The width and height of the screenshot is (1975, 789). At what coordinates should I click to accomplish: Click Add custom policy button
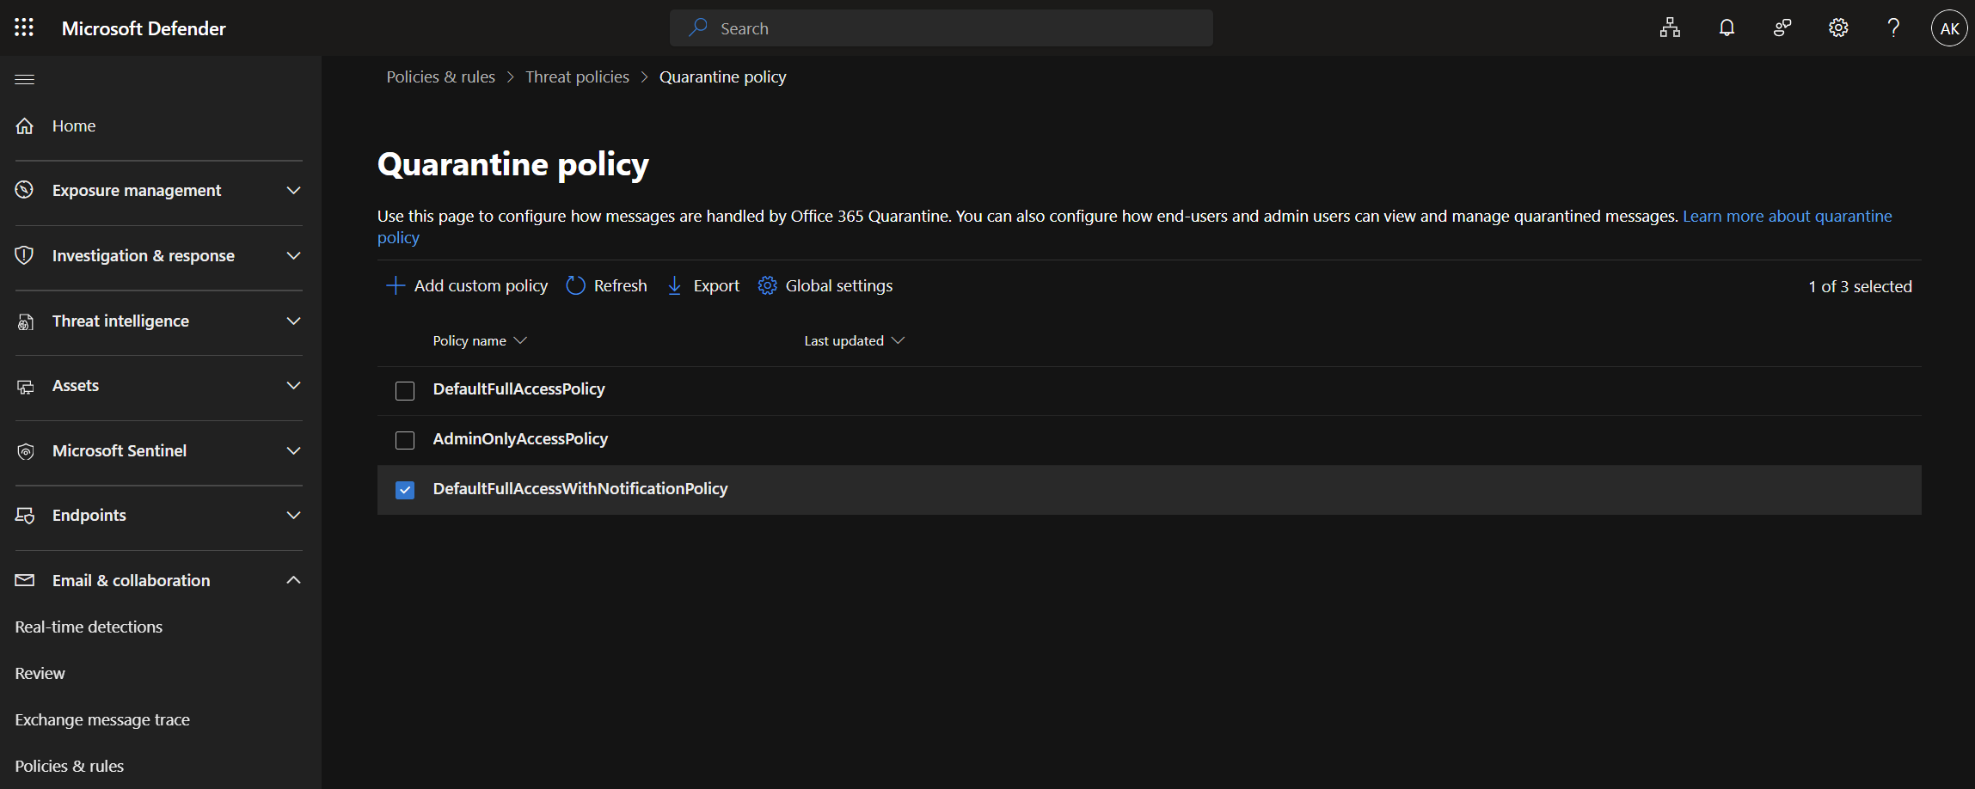coord(467,285)
